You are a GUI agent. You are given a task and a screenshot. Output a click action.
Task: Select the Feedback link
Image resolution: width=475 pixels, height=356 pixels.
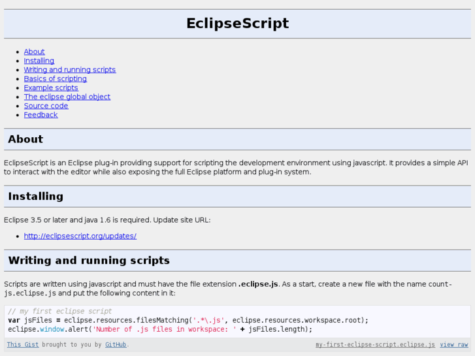[x=41, y=115]
